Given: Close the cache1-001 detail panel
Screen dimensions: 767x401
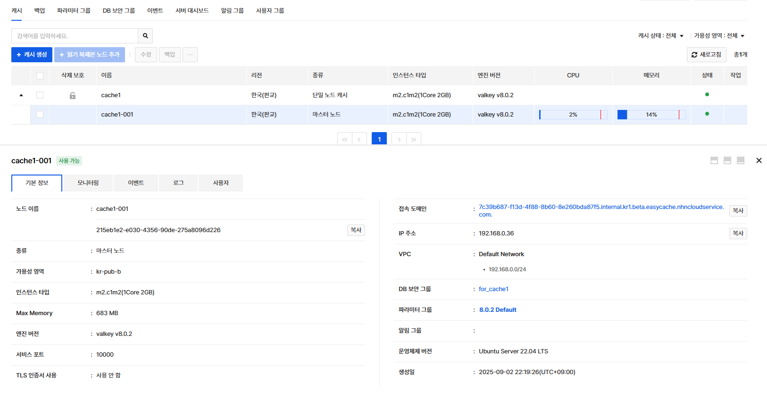Looking at the screenshot, I should tap(759, 160).
